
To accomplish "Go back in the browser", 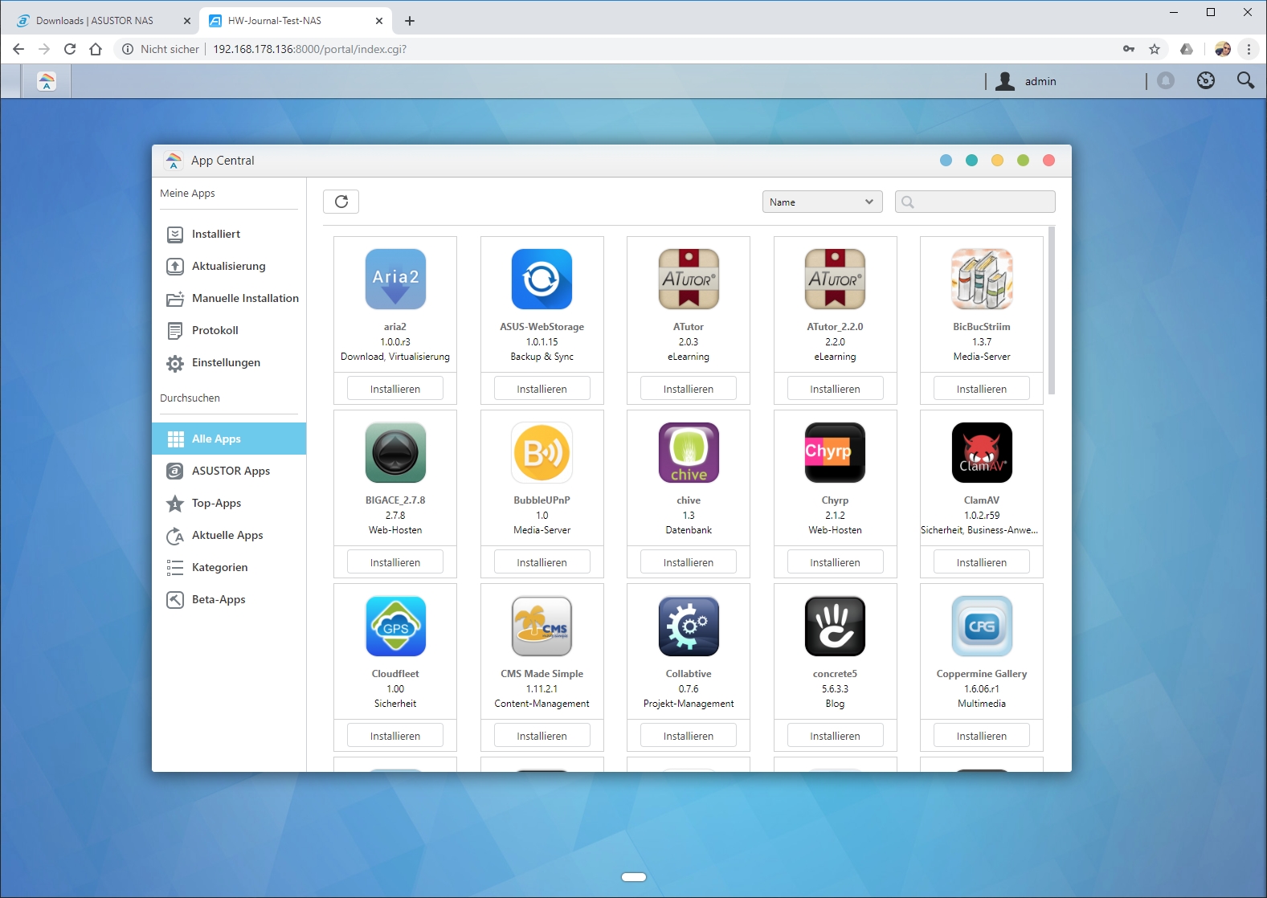I will click(18, 49).
